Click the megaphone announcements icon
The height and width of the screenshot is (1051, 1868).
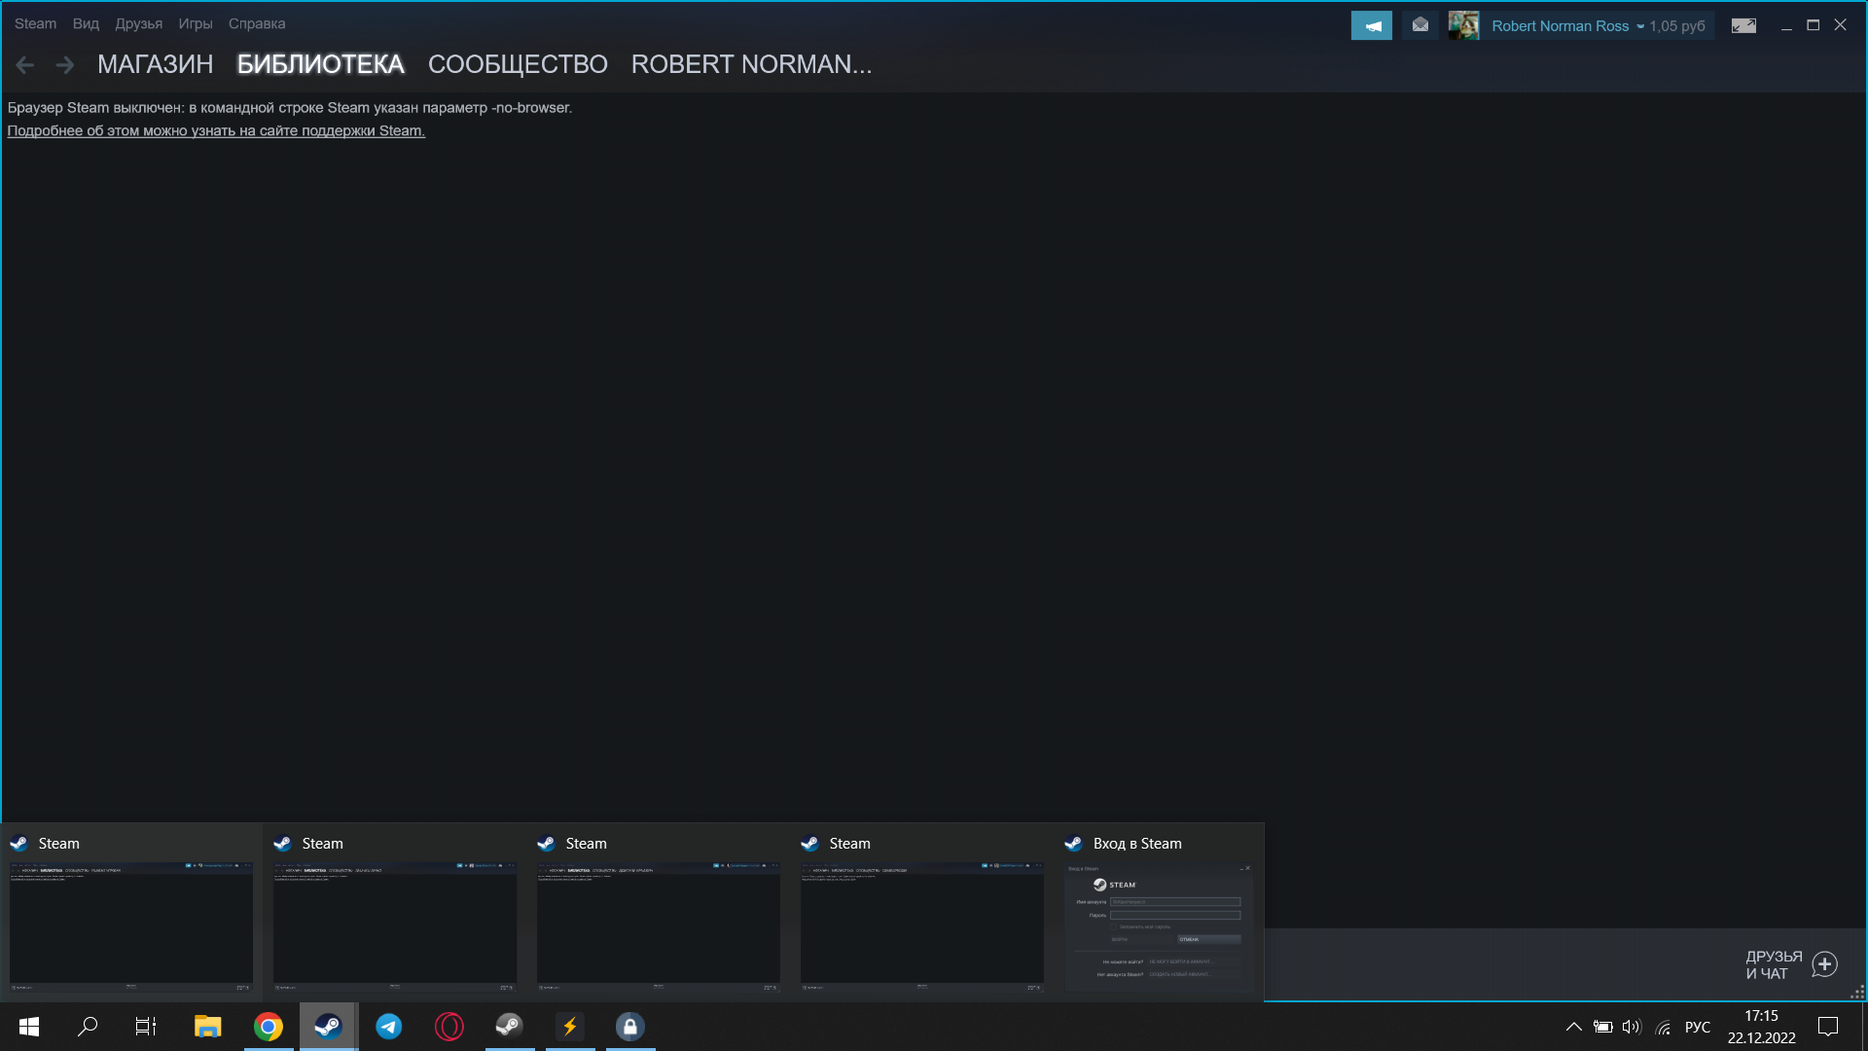click(1372, 25)
